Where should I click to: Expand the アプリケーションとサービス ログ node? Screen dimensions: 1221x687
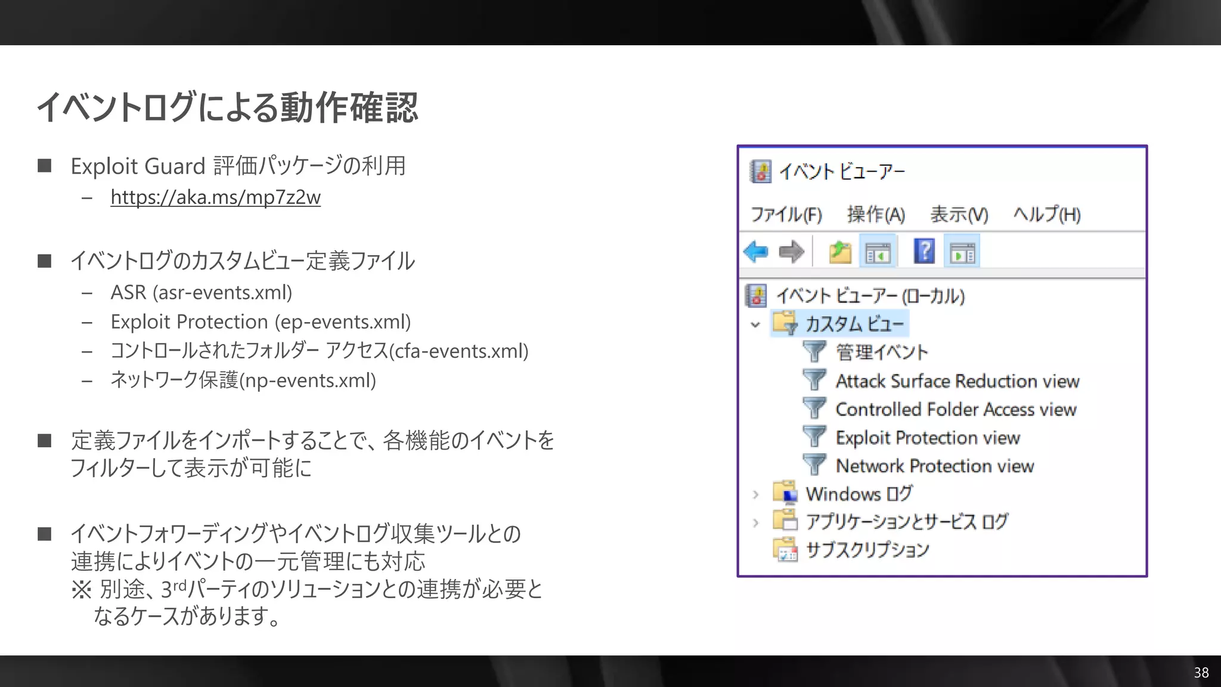click(755, 523)
